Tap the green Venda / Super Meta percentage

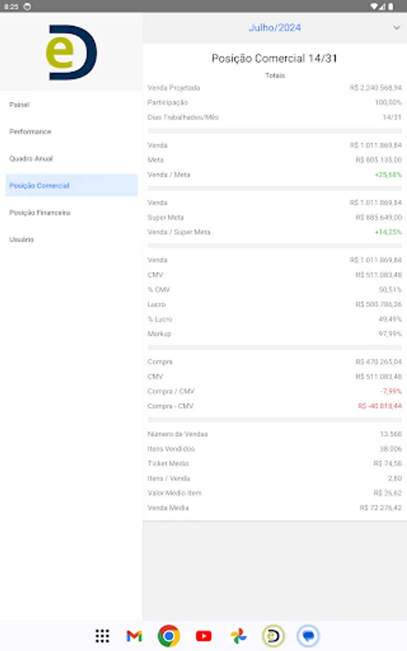click(x=388, y=232)
